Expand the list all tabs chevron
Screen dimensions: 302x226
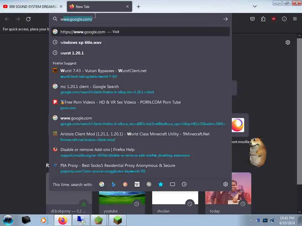(x=255, y=6)
